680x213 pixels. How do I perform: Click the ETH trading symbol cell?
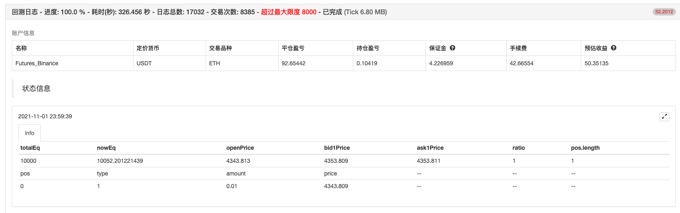(x=215, y=63)
